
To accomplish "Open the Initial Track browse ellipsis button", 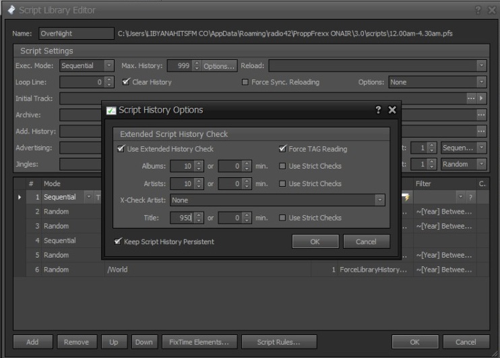I will pyautogui.click(x=471, y=98).
